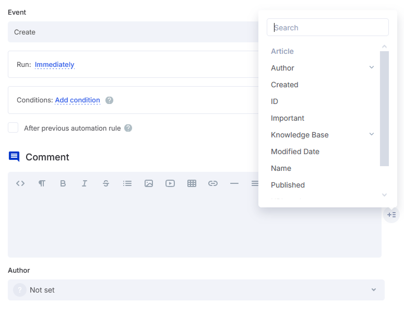The width and height of the screenshot is (404, 315).
Task: Open the Author dropdown set to Not set
Action: pyautogui.click(x=196, y=290)
